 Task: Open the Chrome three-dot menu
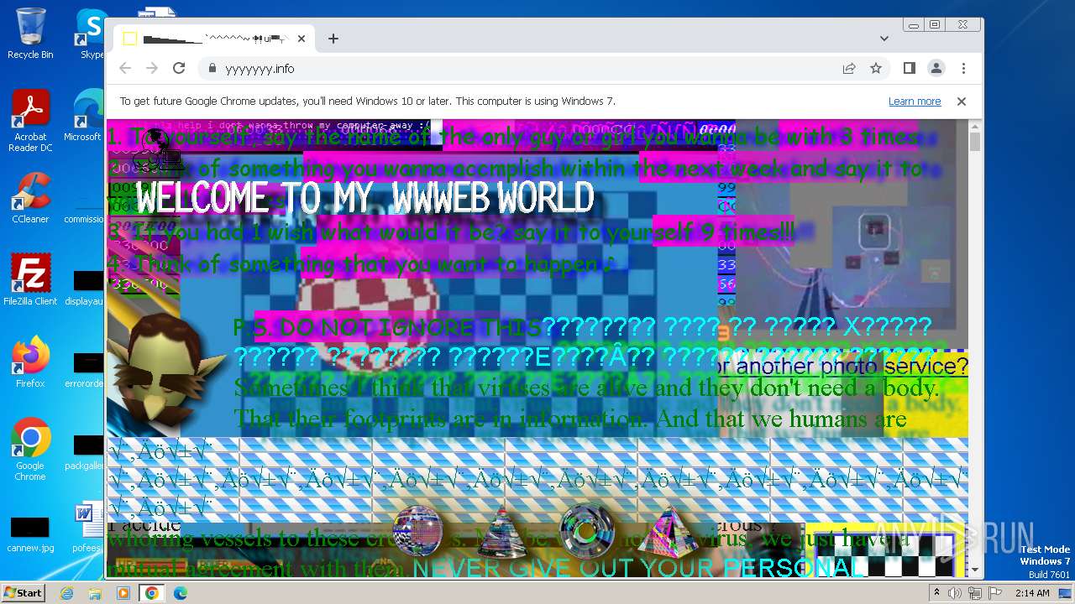(963, 69)
